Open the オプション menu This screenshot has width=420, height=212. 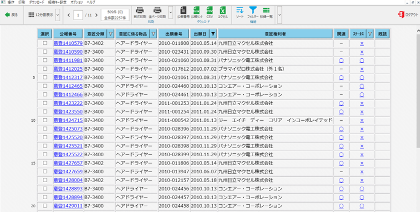pyautogui.click(x=77, y=2)
